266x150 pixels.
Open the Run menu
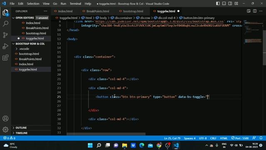coord(63,4)
